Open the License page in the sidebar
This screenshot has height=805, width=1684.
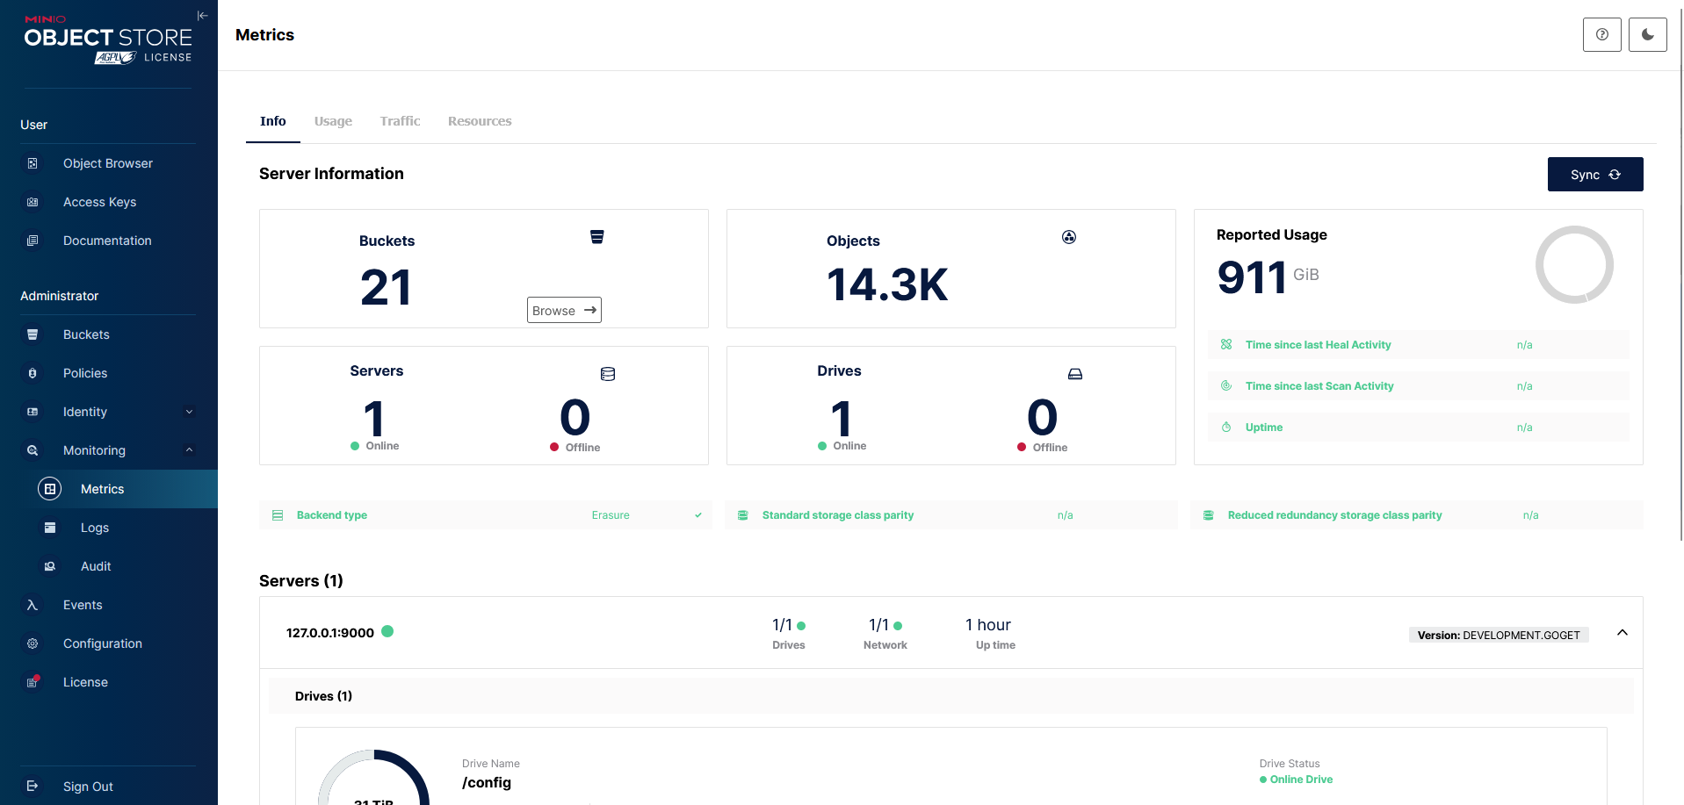point(85,682)
